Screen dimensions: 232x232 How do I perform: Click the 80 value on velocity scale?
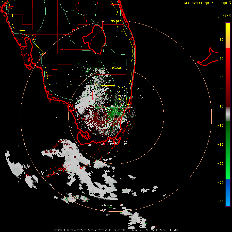(221, 40)
